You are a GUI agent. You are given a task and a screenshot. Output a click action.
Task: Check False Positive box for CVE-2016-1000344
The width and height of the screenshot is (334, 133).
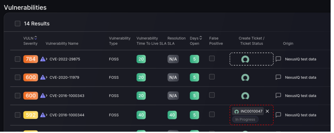pos(212,114)
